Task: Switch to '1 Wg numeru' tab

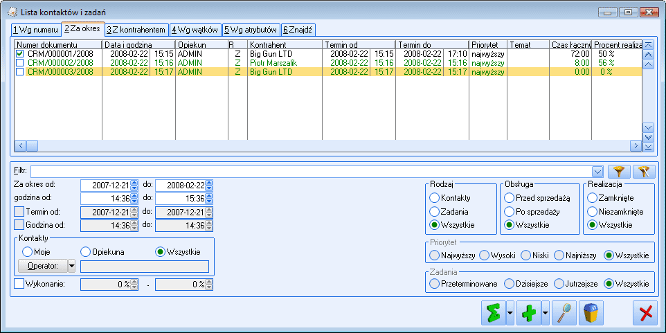Action: click(x=35, y=30)
